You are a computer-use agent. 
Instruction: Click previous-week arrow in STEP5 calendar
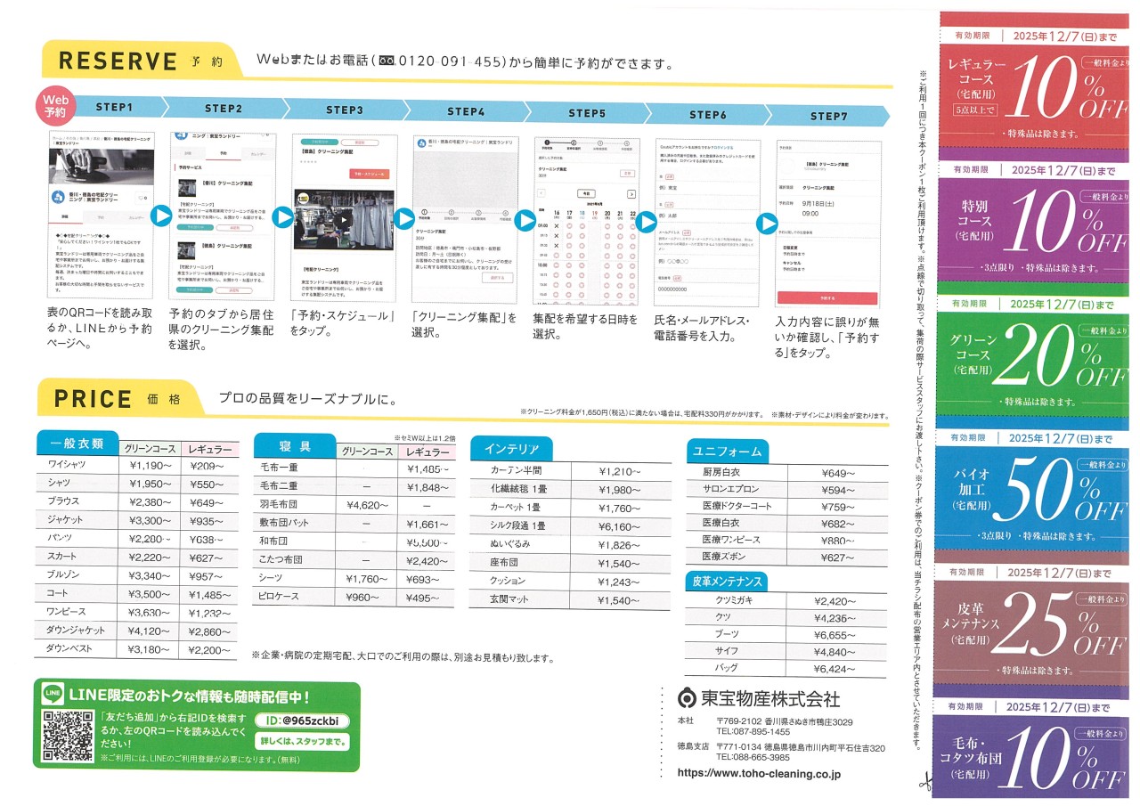pyautogui.click(x=540, y=193)
